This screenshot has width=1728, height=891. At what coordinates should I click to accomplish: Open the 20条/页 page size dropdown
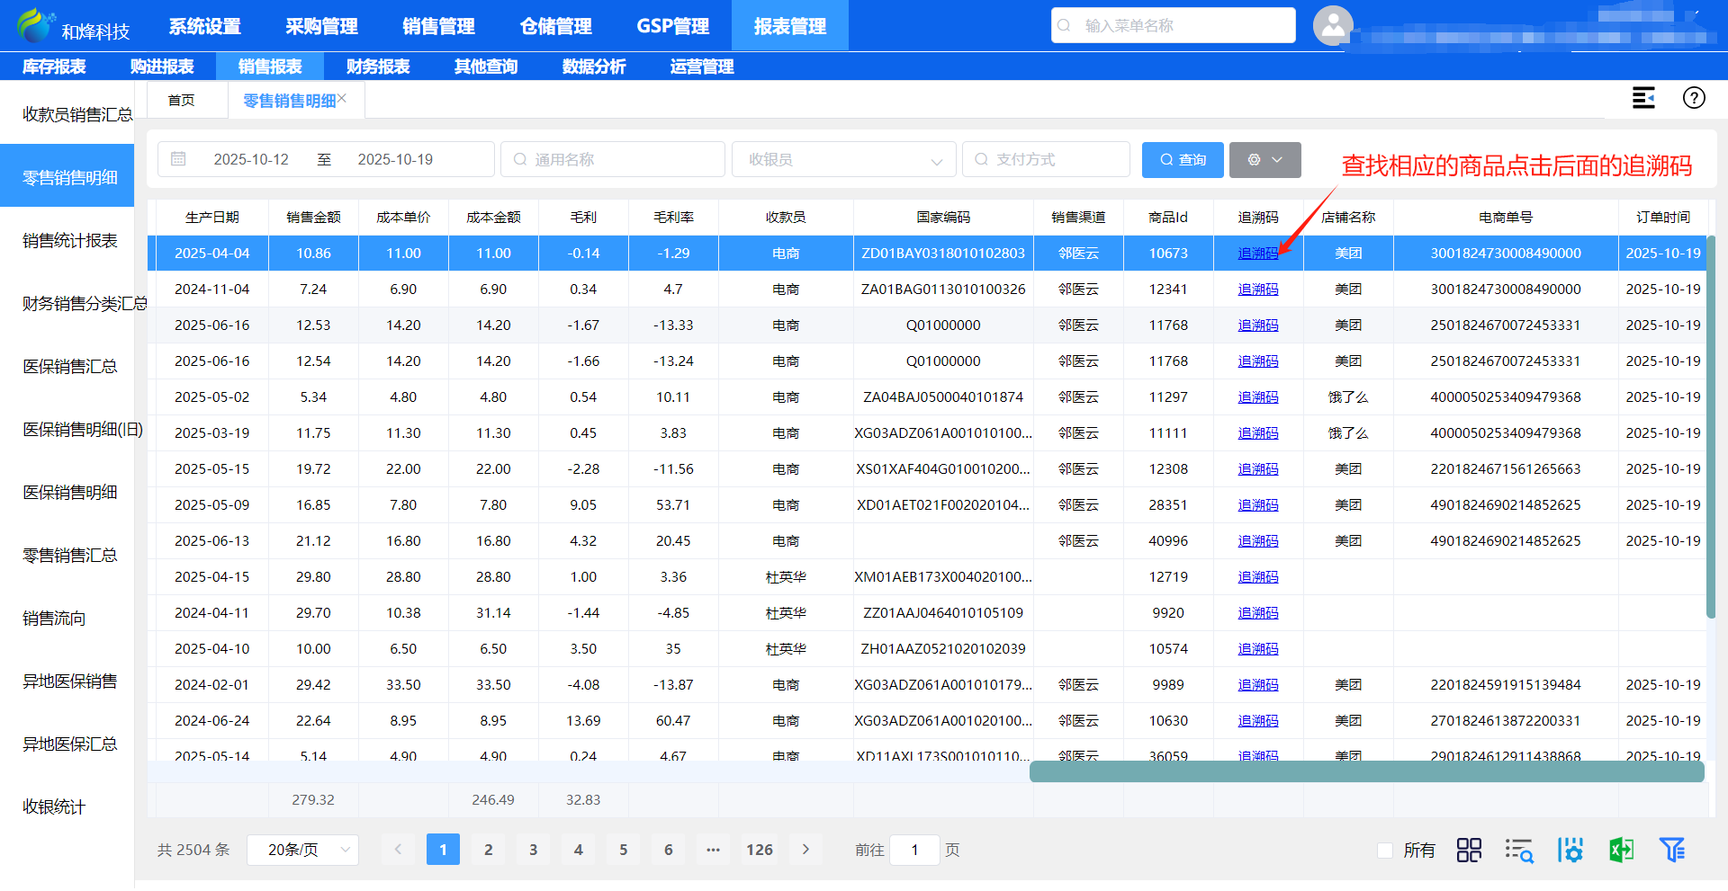click(x=302, y=850)
